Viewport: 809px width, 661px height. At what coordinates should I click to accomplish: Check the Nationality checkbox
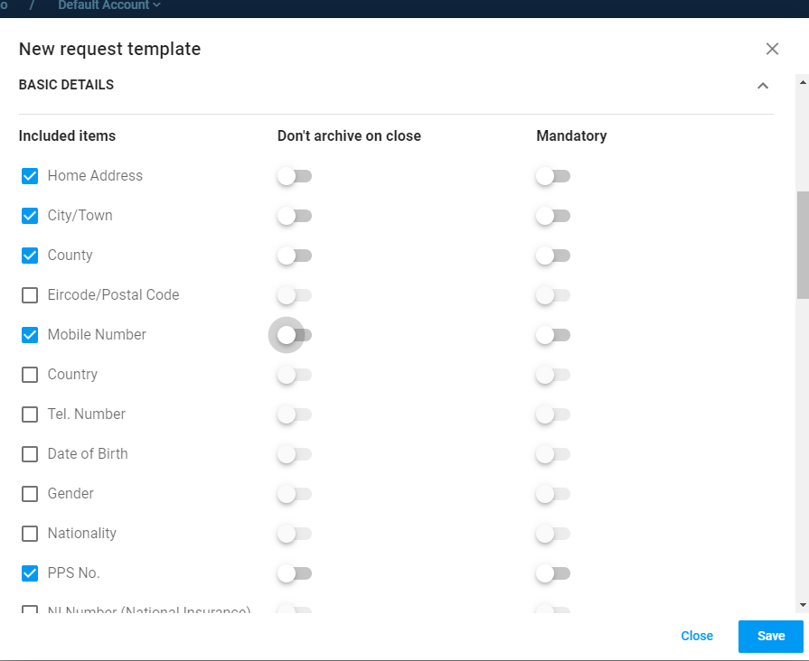pyautogui.click(x=30, y=534)
